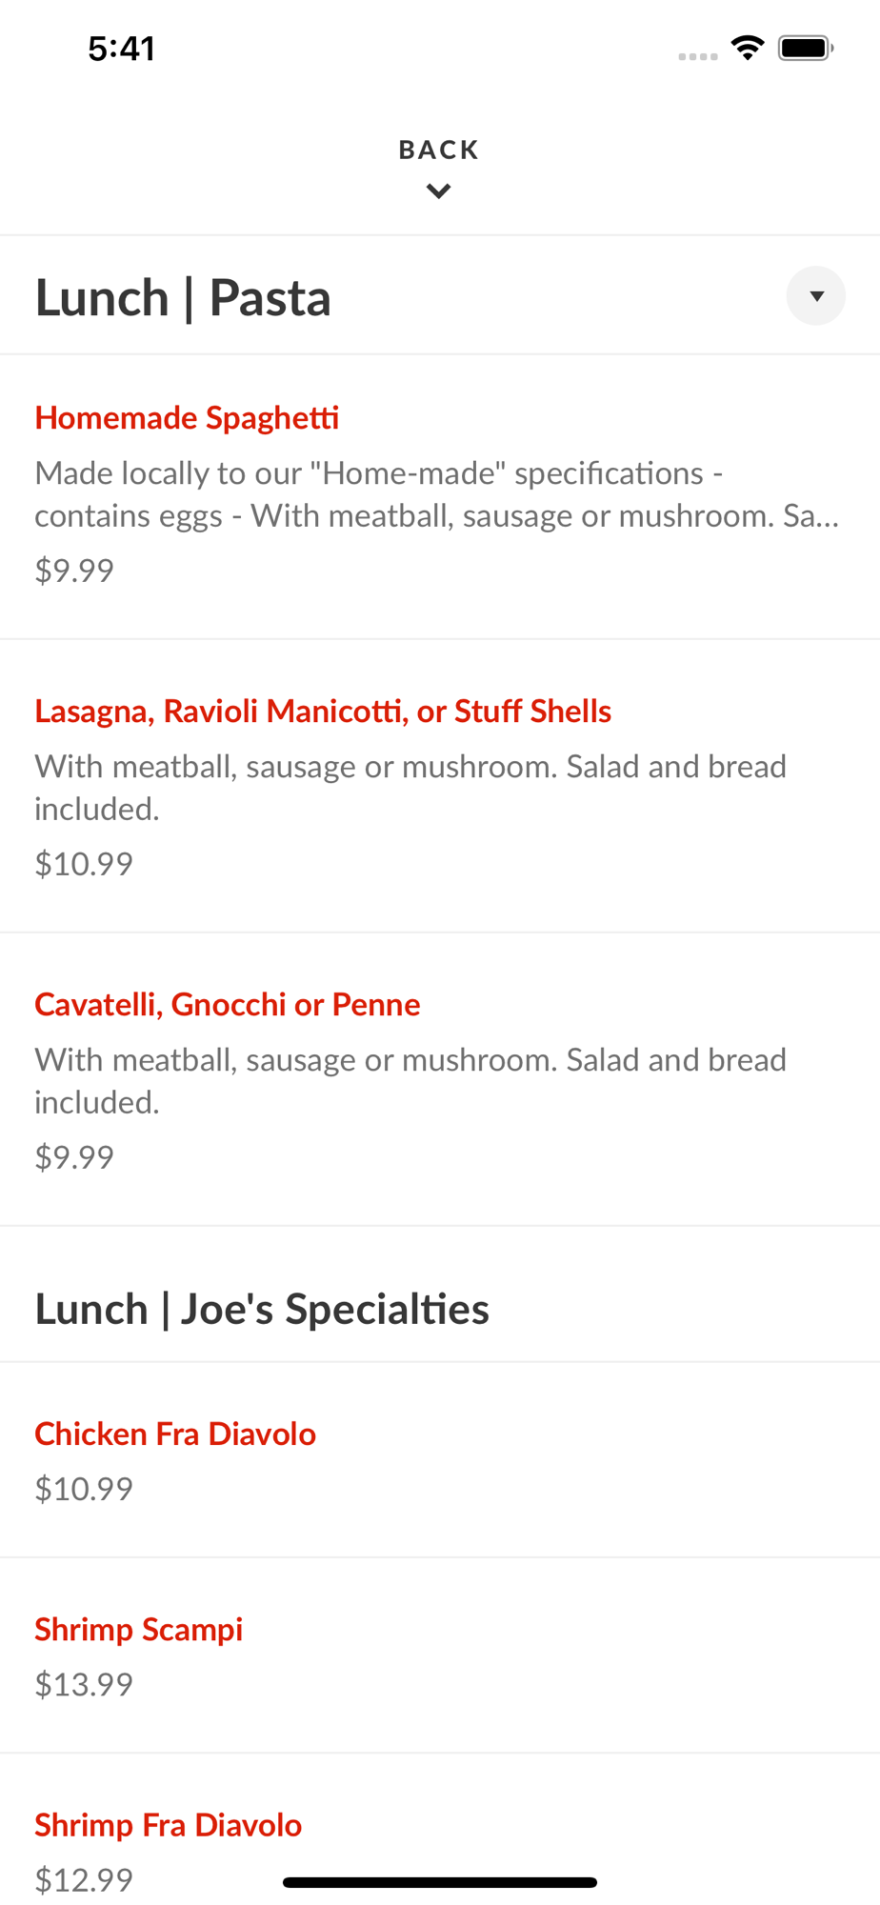Viewport: 880px width, 1905px height.
Task: Tap the down chevron below BACK
Action: coord(439,191)
